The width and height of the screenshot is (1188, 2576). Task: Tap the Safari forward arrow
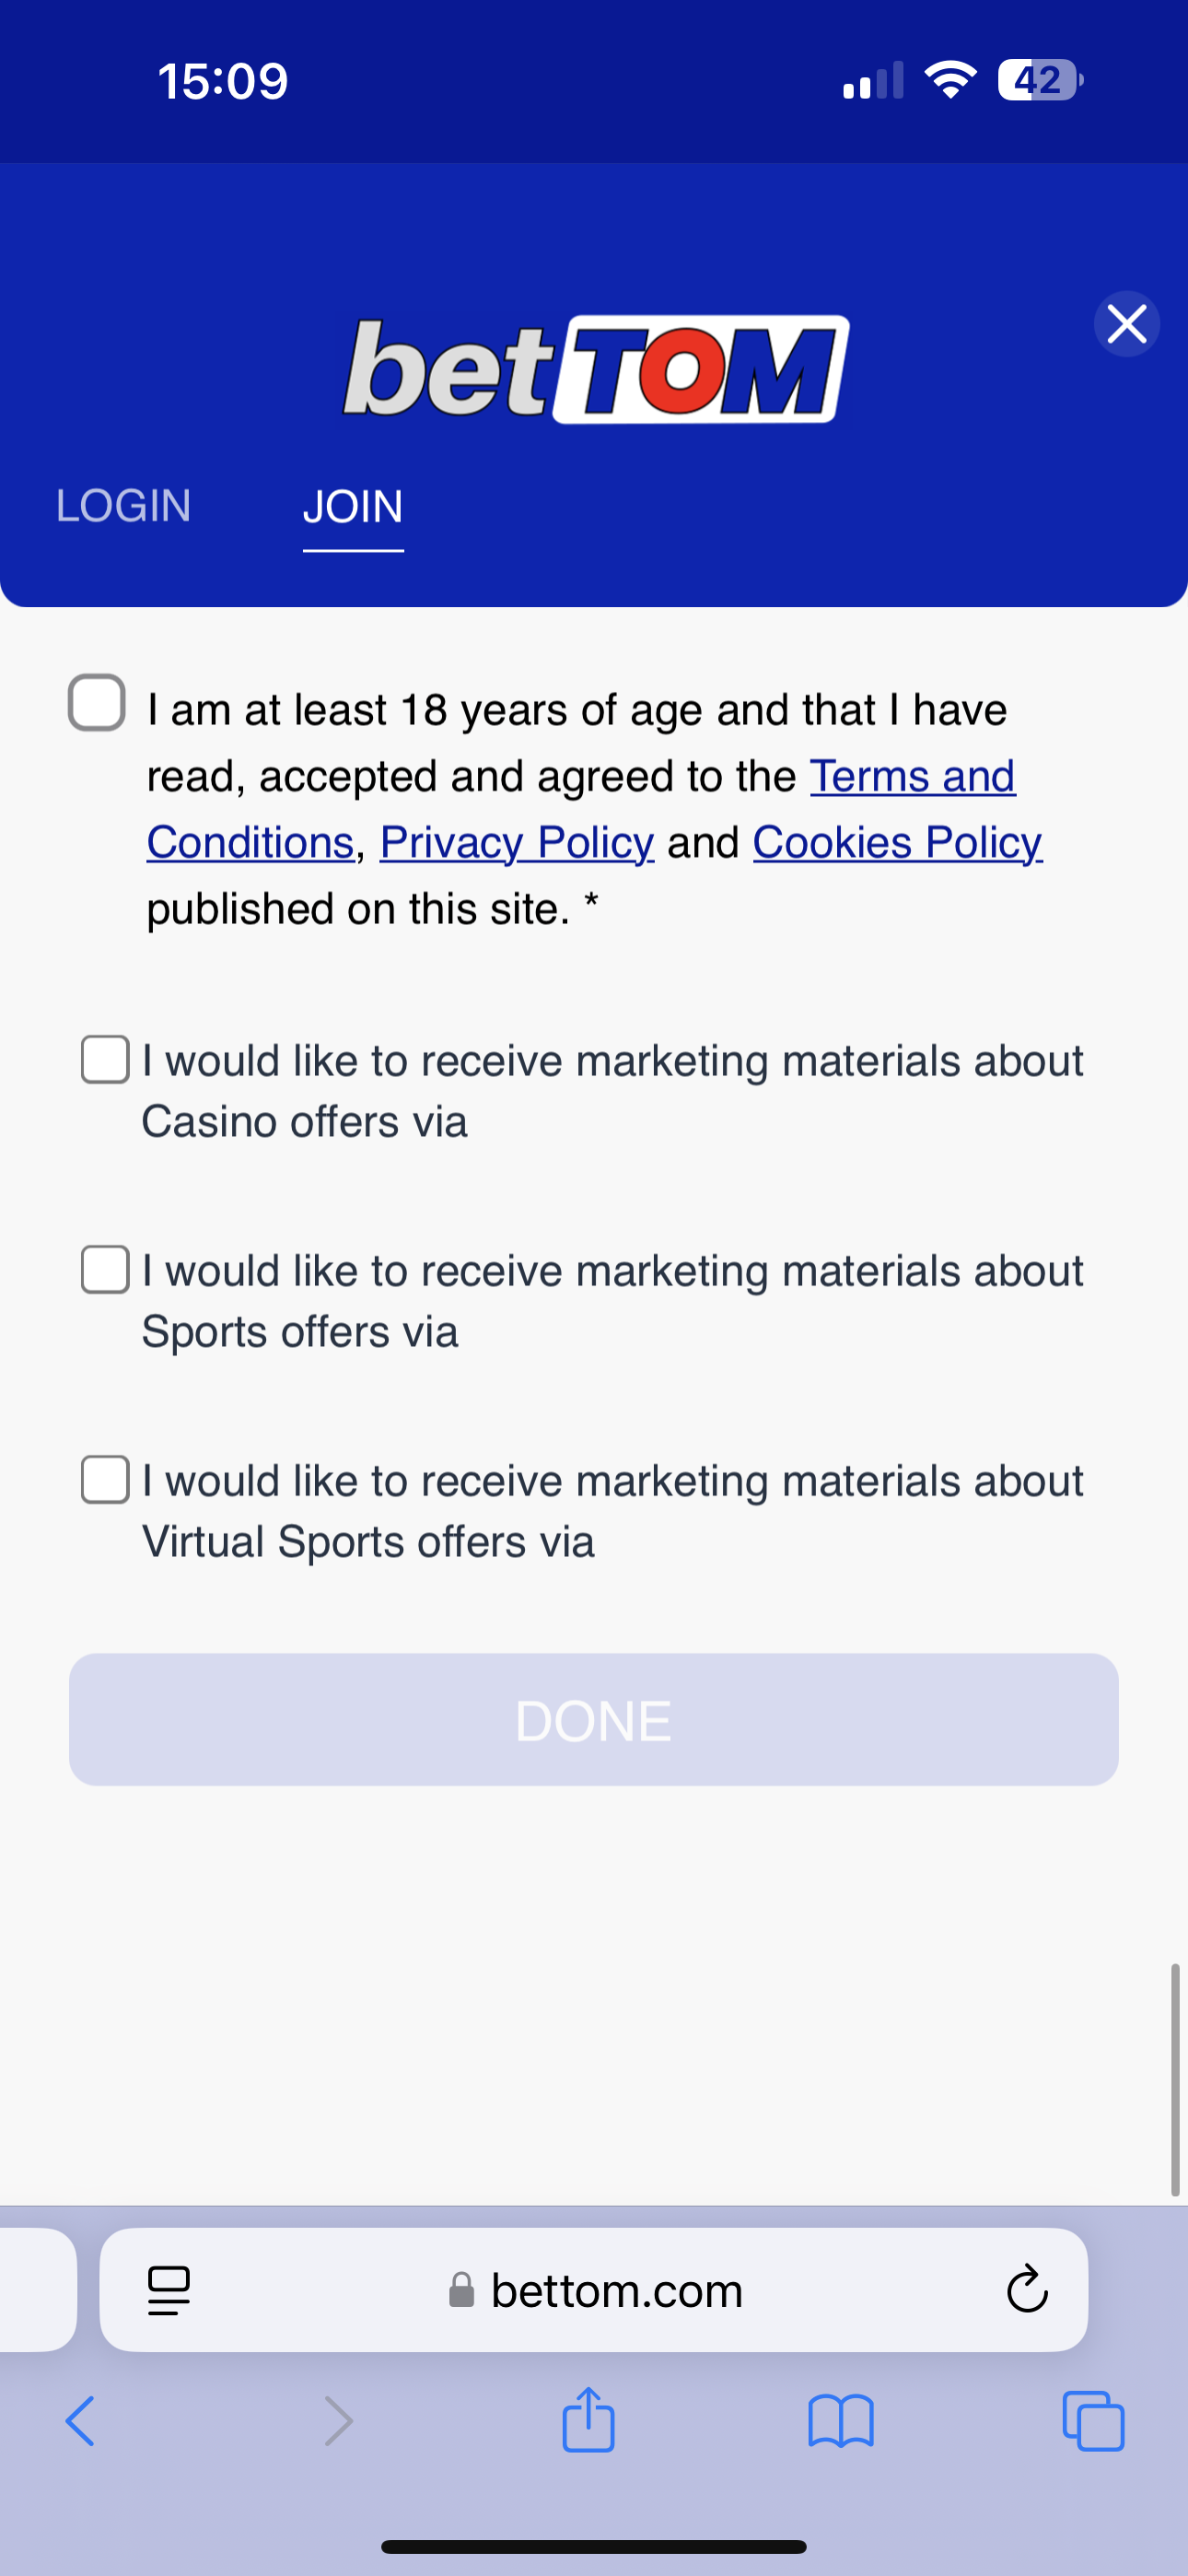coord(339,2421)
